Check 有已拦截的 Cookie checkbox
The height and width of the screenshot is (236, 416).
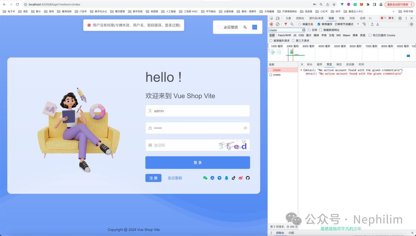(370, 35)
